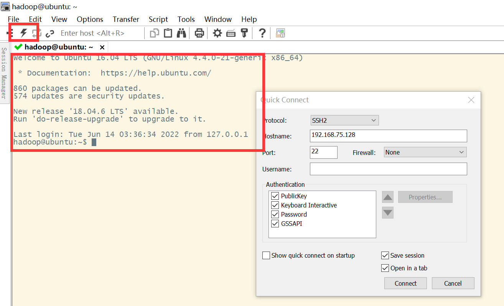The image size is (504, 306).
Task: Click the SecureFX launch icon
Action: pos(280,33)
